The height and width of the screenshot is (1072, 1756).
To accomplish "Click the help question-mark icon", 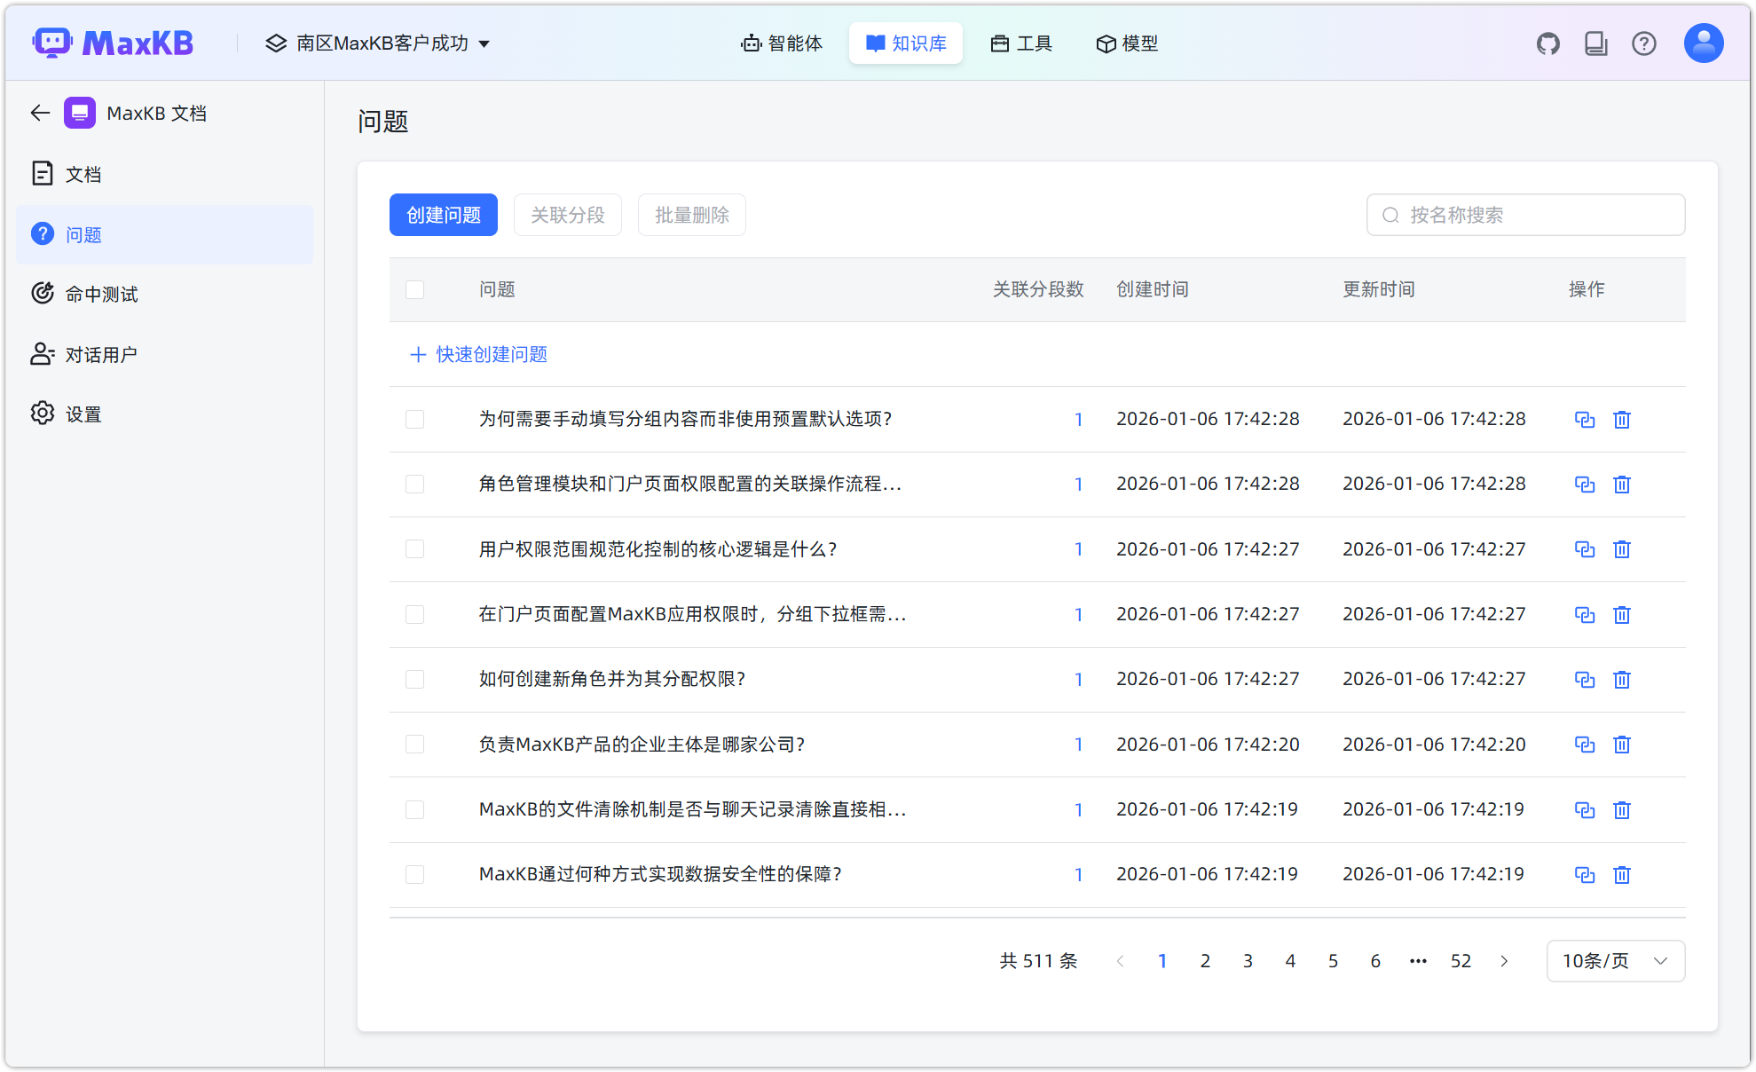I will click(1644, 43).
